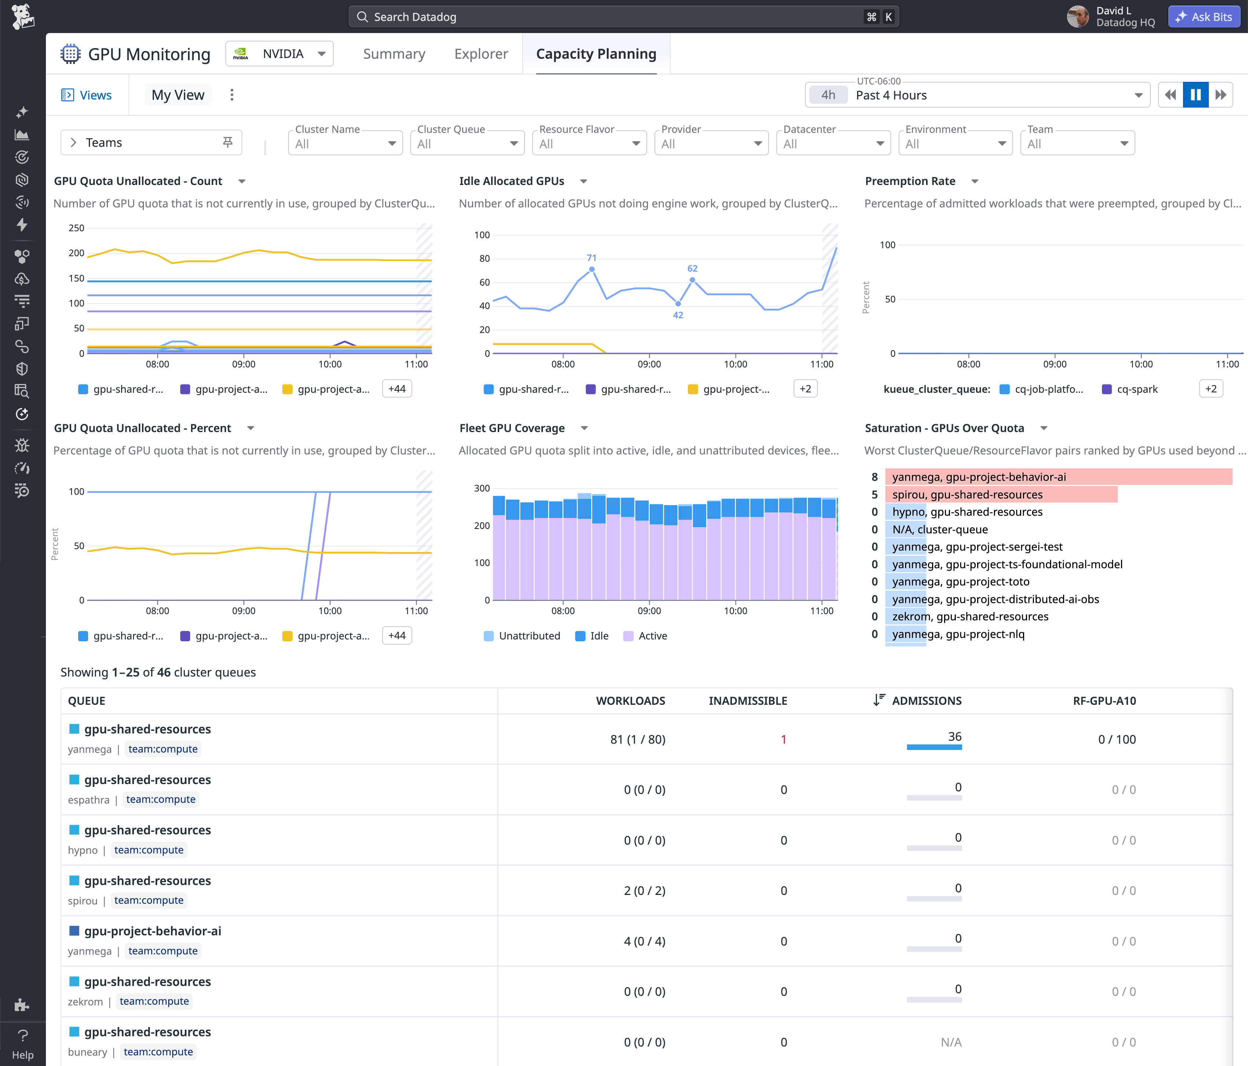The image size is (1248, 1066).
Task: Open the shield icon in the sidebar
Action: 22,369
